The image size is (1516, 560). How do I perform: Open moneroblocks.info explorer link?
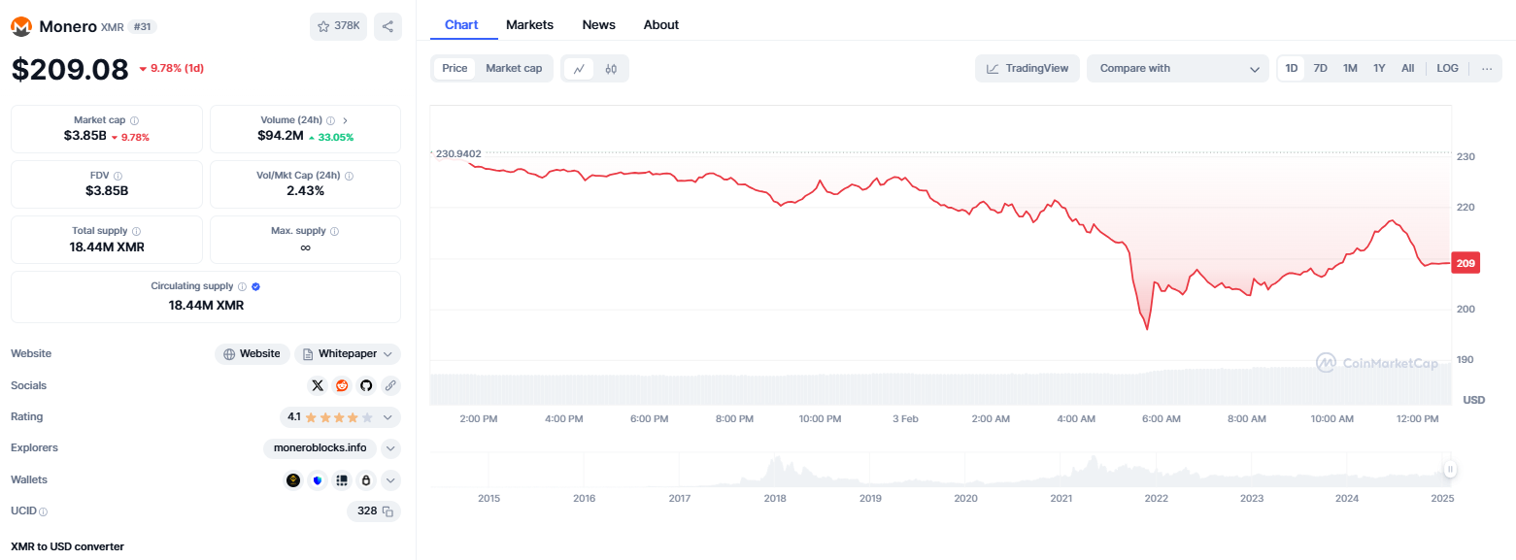[319, 448]
